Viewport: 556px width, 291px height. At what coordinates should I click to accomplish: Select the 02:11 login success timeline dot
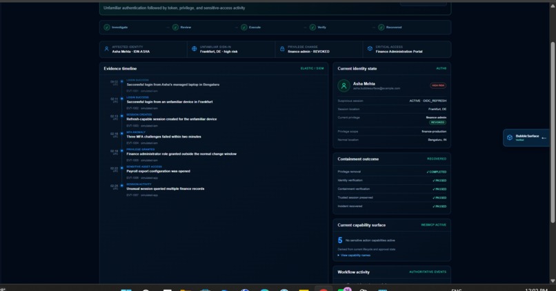tap(121, 98)
